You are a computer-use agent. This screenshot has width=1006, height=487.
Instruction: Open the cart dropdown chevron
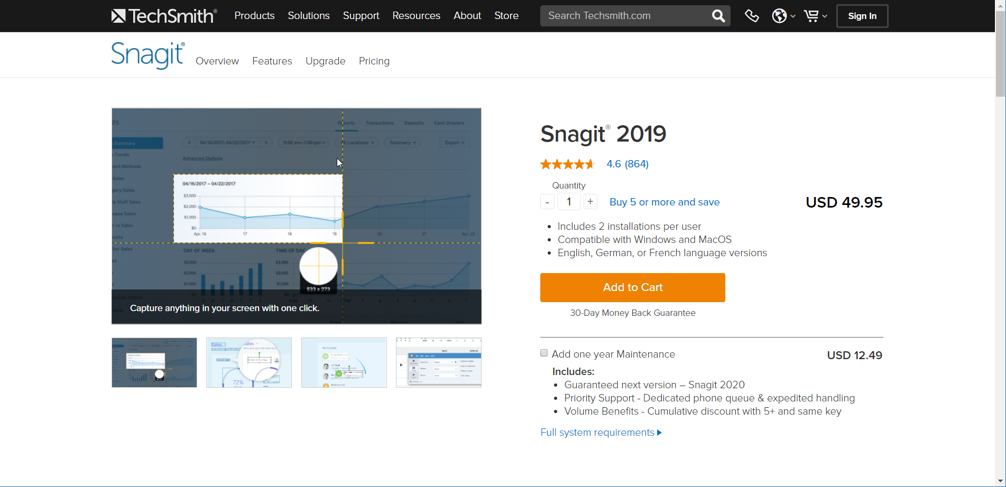coord(826,16)
